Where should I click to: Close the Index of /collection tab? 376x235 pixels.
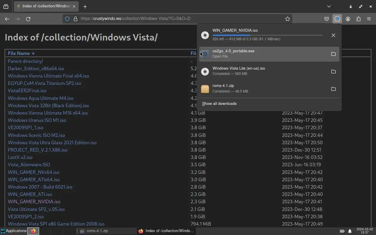click(x=74, y=6)
